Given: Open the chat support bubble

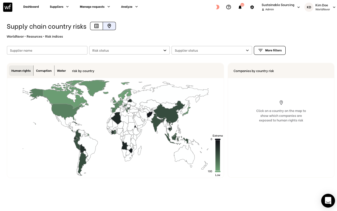Looking at the screenshot, I should (328, 201).
